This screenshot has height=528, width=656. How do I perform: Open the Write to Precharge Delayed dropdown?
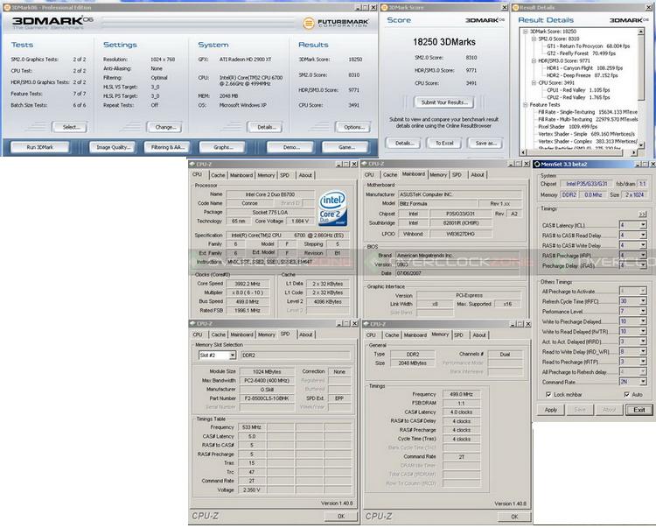click(x=643, y=321)
